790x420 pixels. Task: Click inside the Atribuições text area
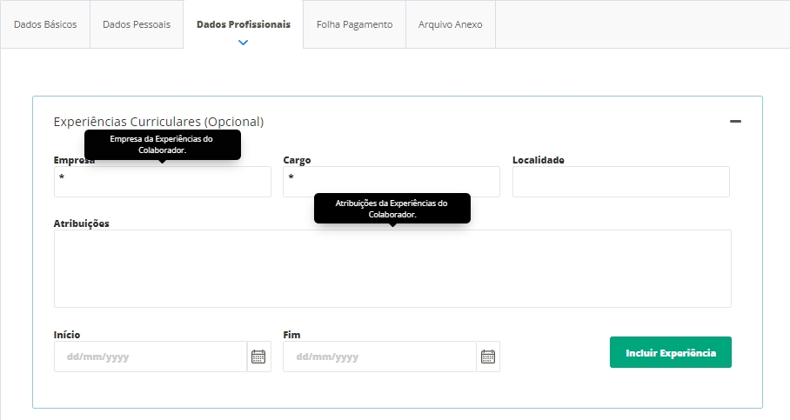click(x=392, y=269)
